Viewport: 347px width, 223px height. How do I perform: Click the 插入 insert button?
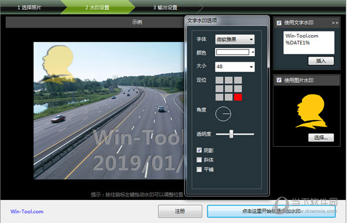point(321,61)
